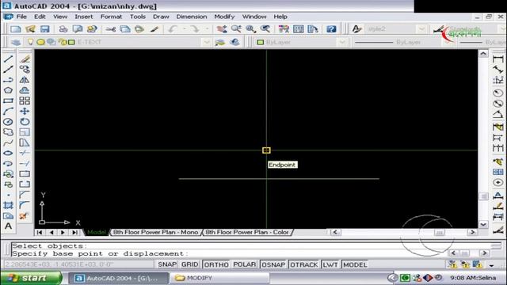Viewport: 507px width, 285px height.
Task: Click the Zoom Realtime icon
Action: point(236,29)
